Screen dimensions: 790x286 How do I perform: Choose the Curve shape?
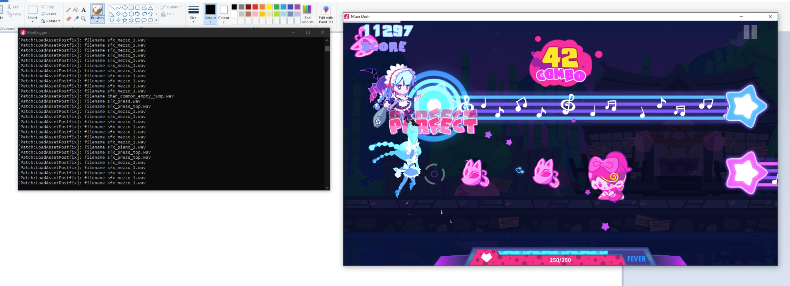click(118, 8)
